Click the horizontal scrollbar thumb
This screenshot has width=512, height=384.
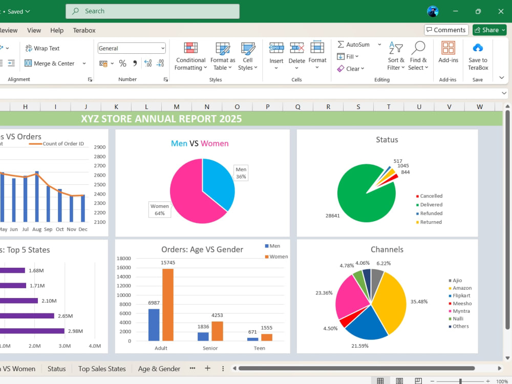[356, 368]
